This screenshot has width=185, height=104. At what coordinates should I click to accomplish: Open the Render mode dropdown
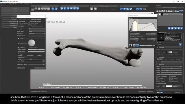pyautogui.click(x=37, y=31)
